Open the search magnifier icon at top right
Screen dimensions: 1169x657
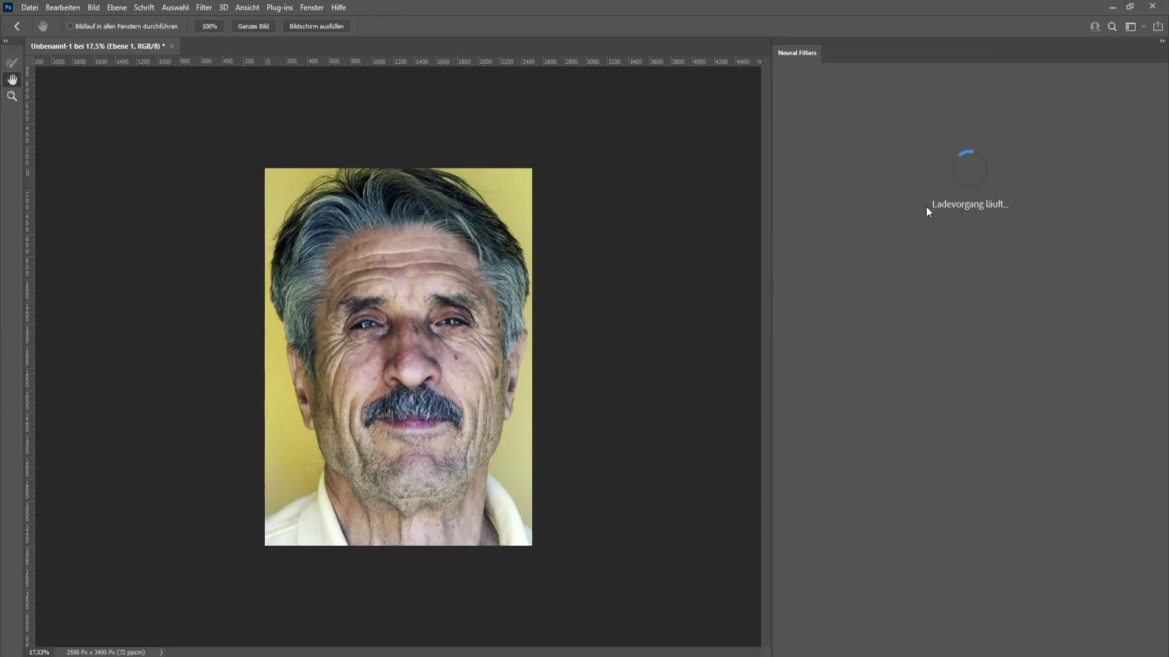tap(1112, 27)
